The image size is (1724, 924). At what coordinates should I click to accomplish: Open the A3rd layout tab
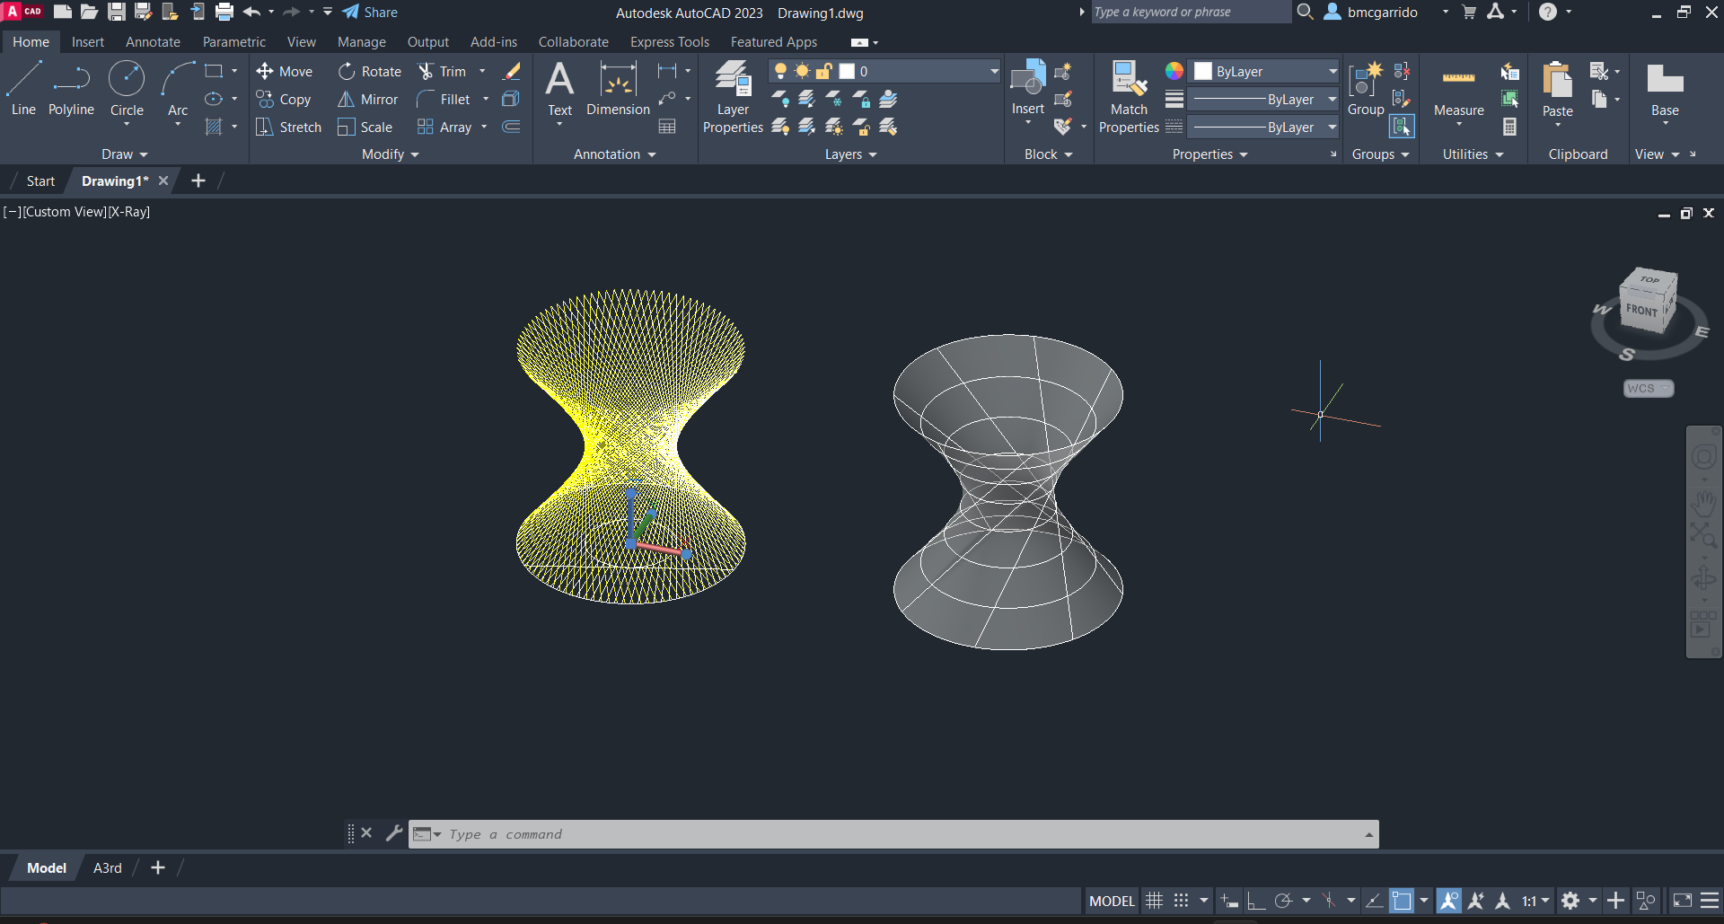click(x=107, y=868)
